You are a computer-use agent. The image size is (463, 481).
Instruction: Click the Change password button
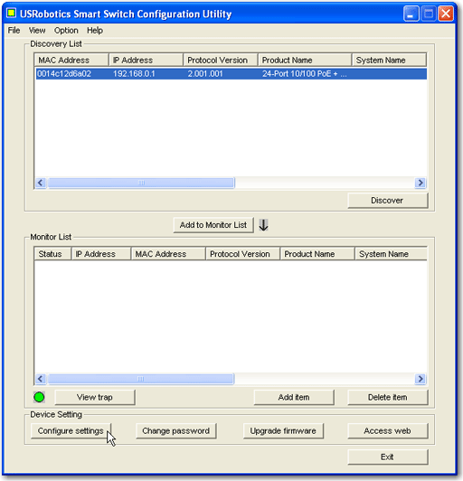[x=176, y=431]
